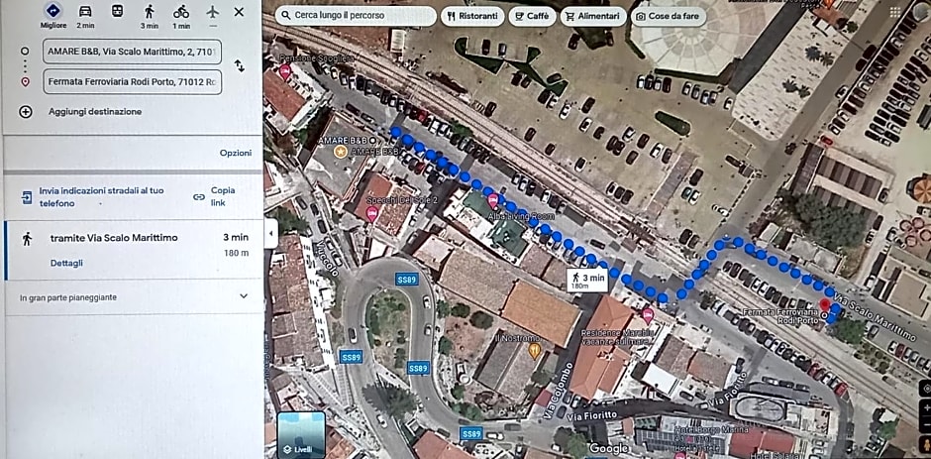
Task: Select the driving travel mode icon
Action: pyautogui.click(x=85, y=12)
